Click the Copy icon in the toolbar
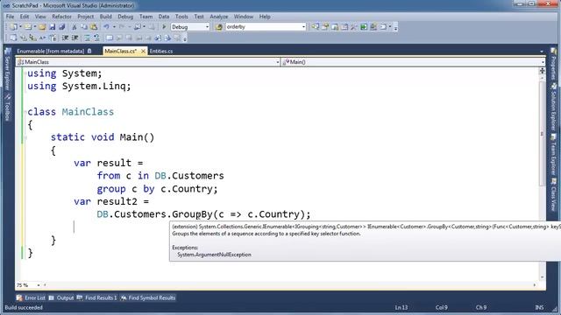 click(84, 27)
